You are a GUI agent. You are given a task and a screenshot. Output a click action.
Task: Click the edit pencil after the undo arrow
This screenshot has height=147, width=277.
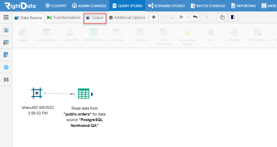point(206,17)
